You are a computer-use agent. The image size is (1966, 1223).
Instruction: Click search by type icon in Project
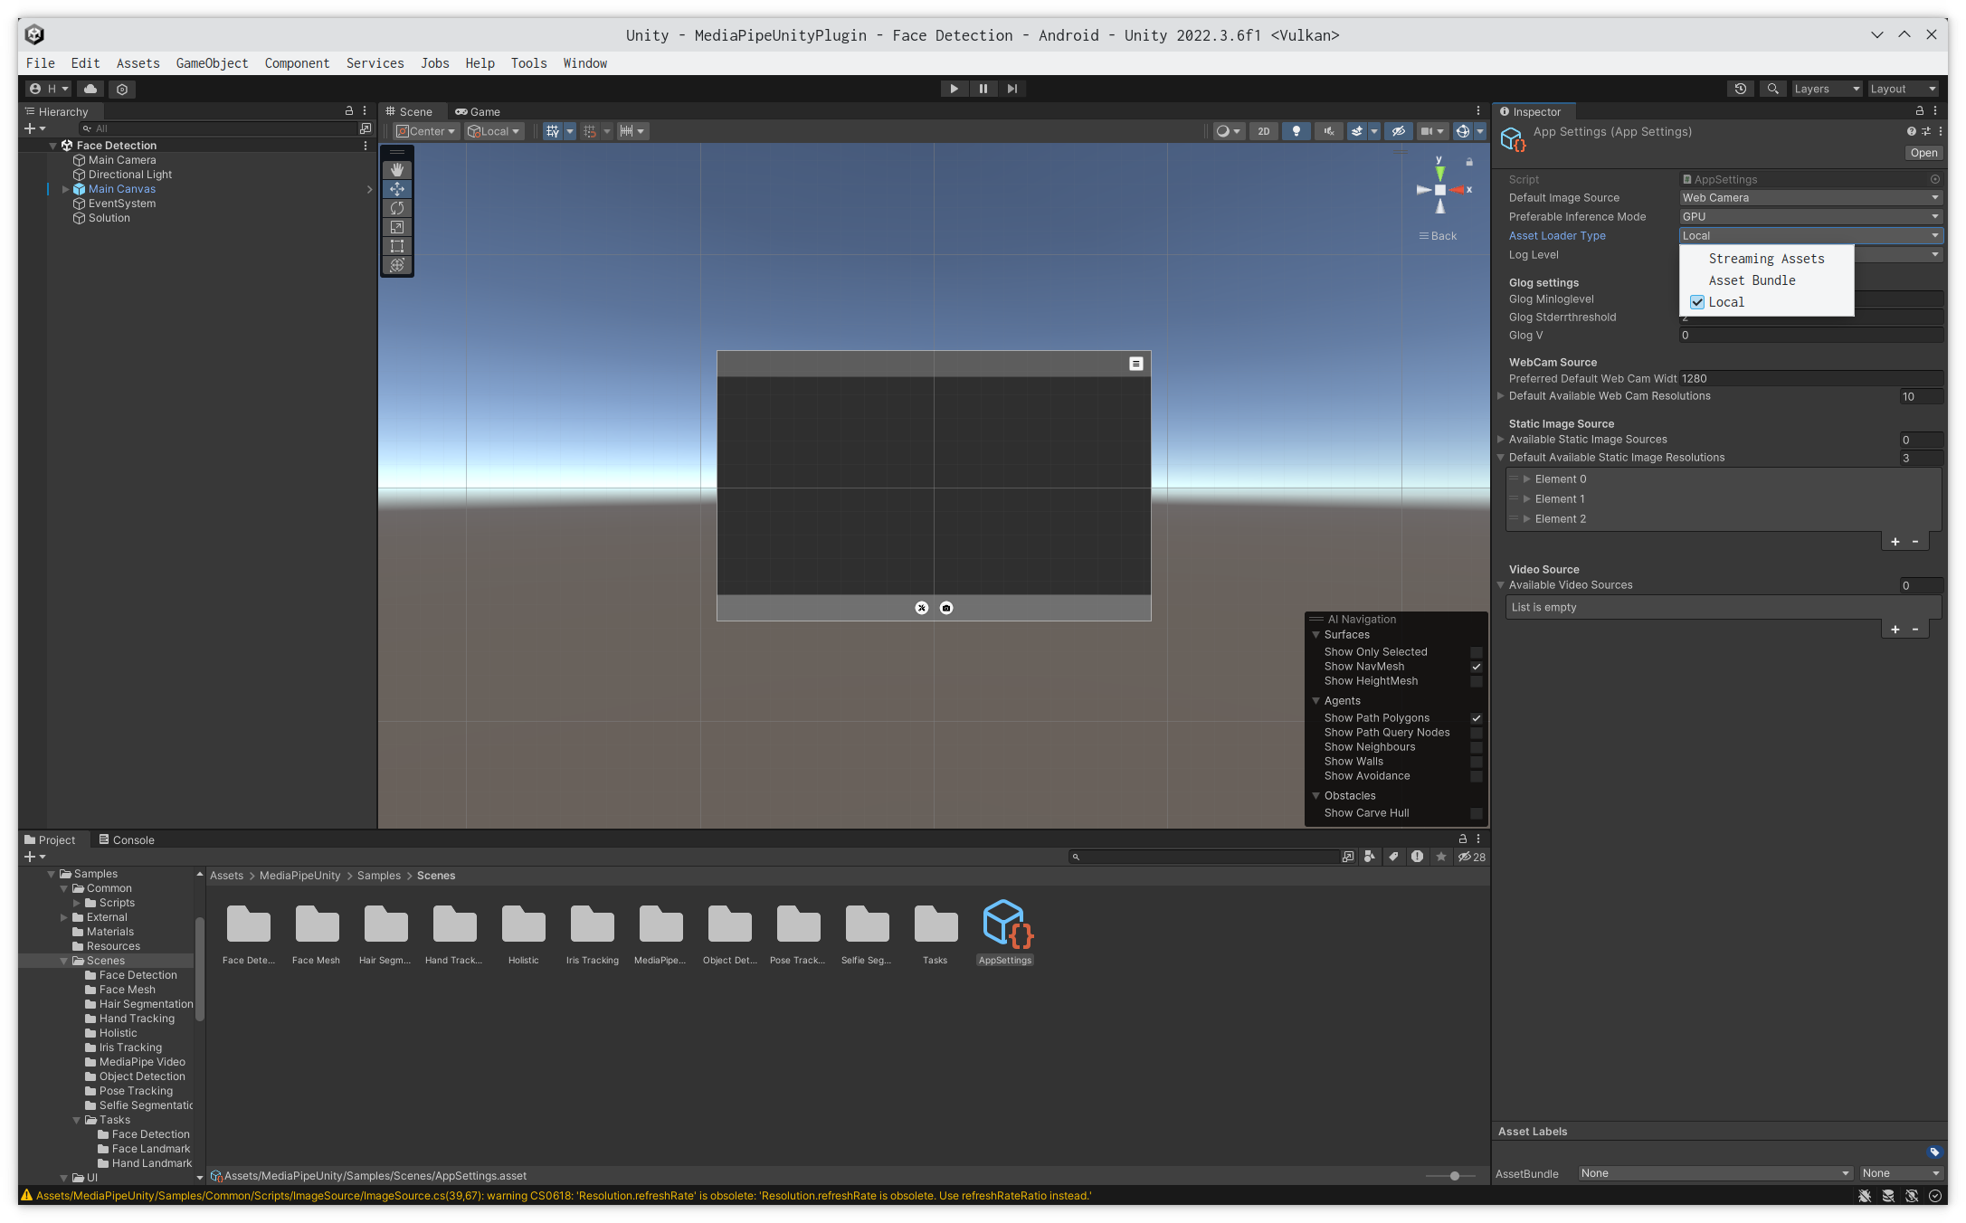pyautogui.click(x=1370, y=857)
